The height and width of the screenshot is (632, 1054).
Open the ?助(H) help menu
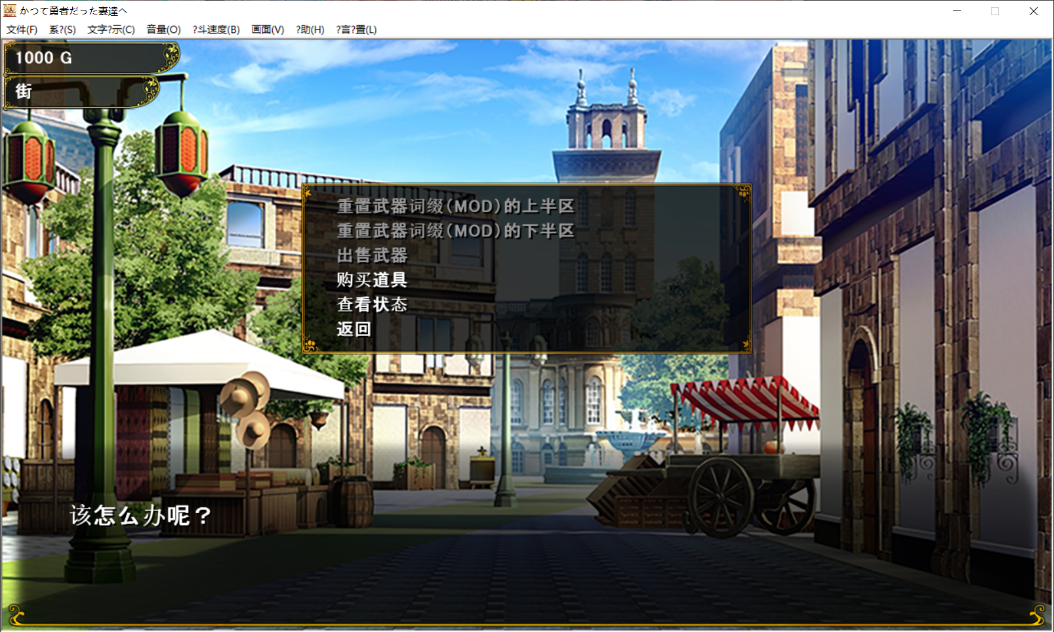coord(310,30)
